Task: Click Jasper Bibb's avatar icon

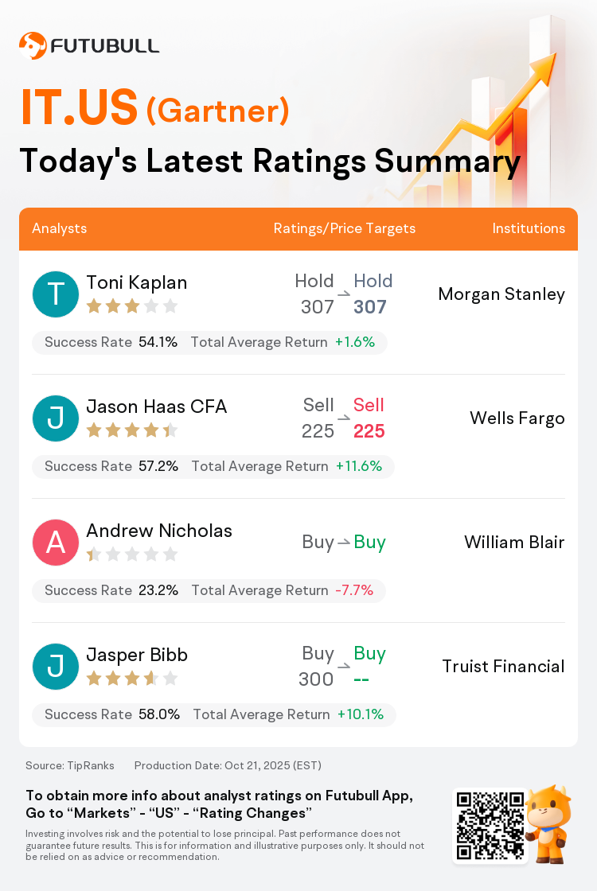Action: [56, 667]
